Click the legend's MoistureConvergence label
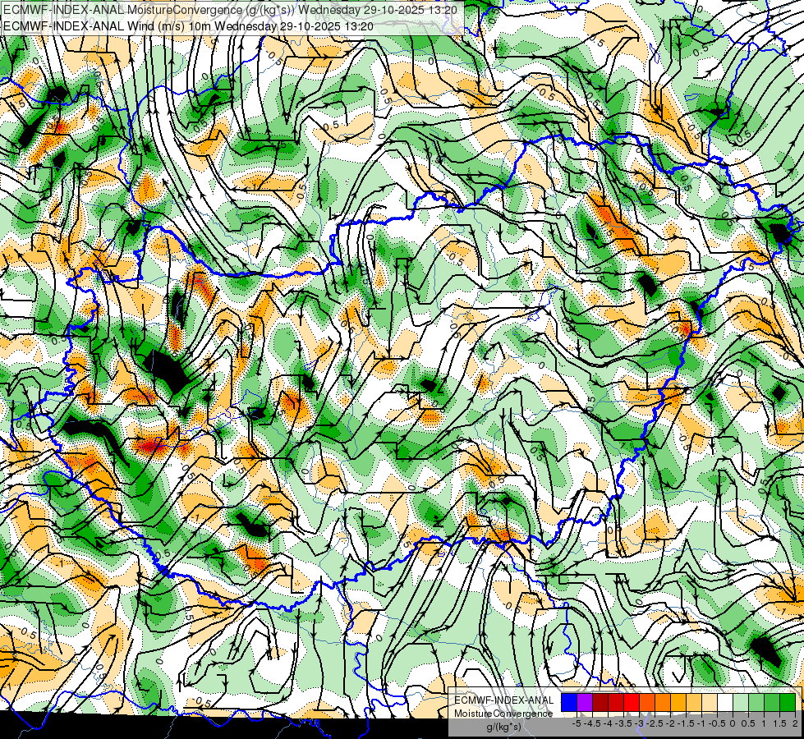The image size is (804, 739). coord(503,714)
